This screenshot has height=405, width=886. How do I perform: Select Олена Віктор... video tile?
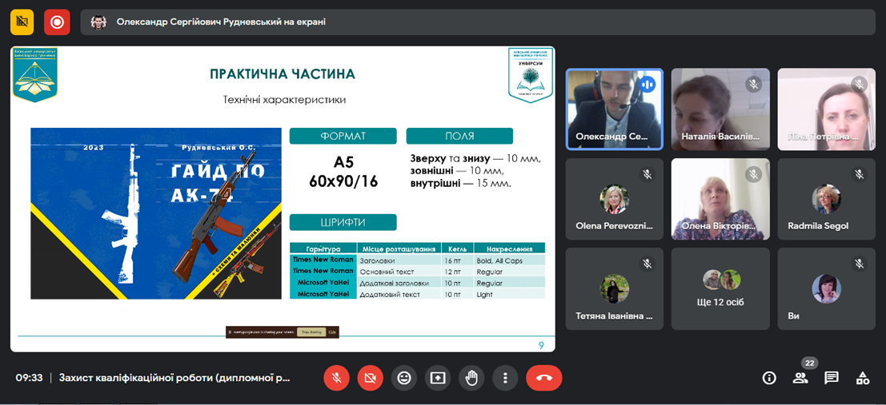point(720,199)
